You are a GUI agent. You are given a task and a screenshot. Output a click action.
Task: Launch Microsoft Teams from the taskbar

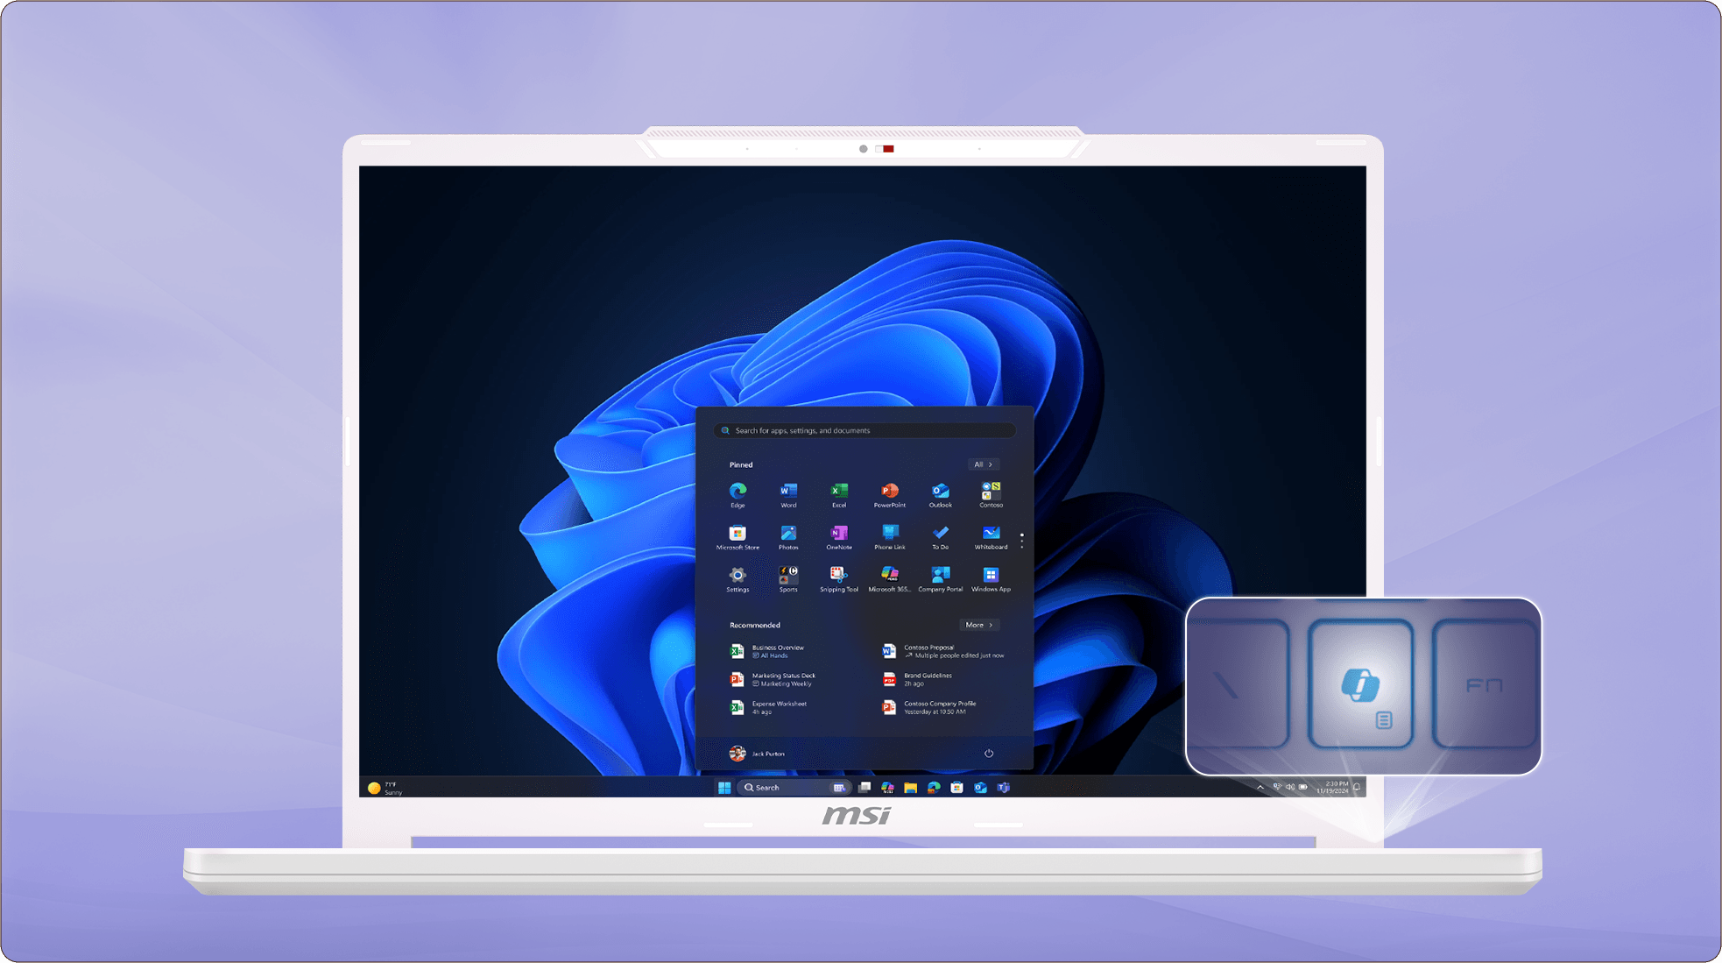click(x=1004, y=788)
